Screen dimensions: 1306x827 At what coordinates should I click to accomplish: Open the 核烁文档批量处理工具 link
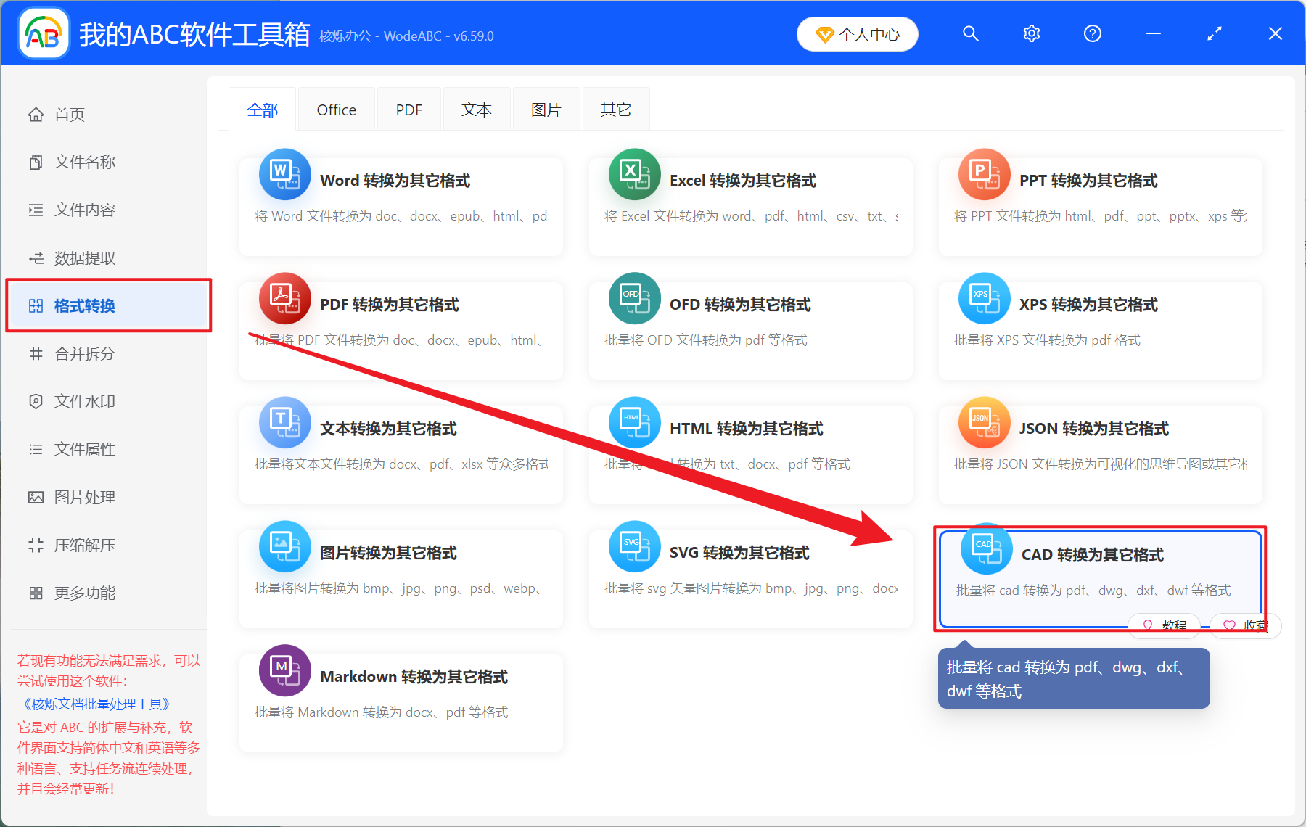click(96, 704)
